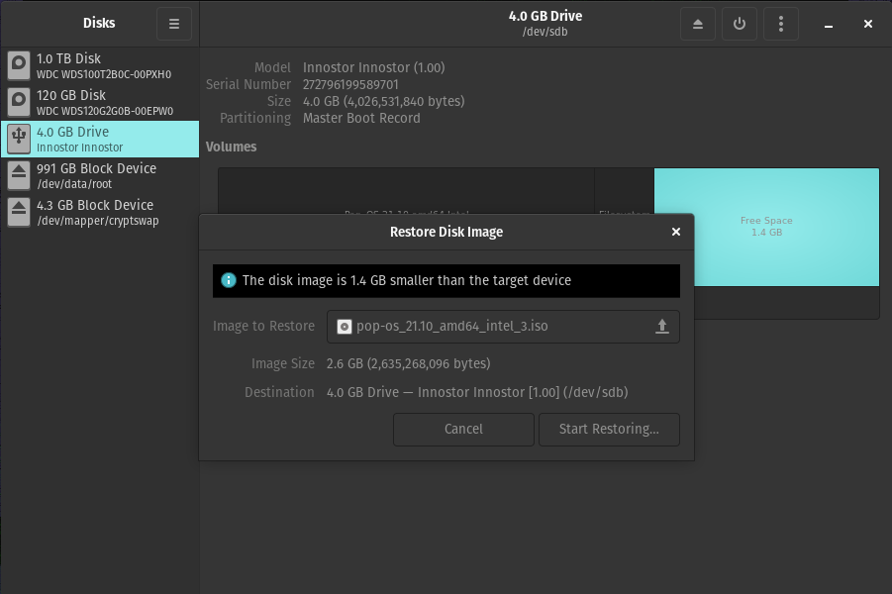Screen dimensions: 892x594
Task: Click the disc icon beside the ISO filename
Action: [x=344, y=327]
